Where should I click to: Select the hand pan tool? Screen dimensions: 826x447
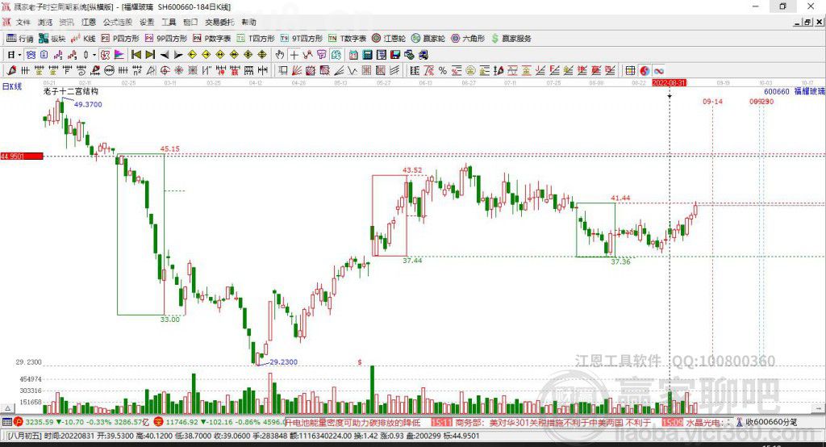click(280, 55)
